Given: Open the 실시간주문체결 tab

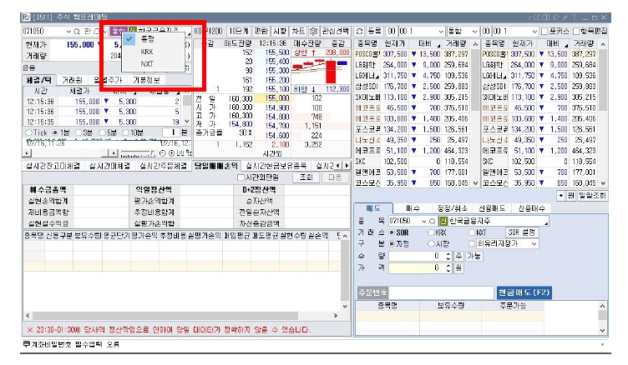Looking at the screenshot, I should coord(163,166).
